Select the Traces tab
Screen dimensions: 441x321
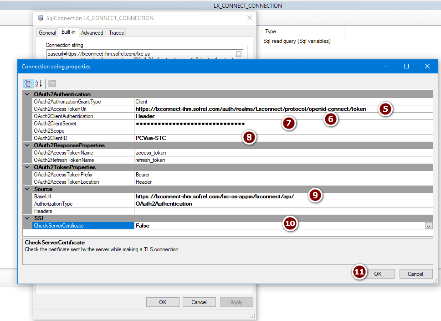click(x=116, y=33)
